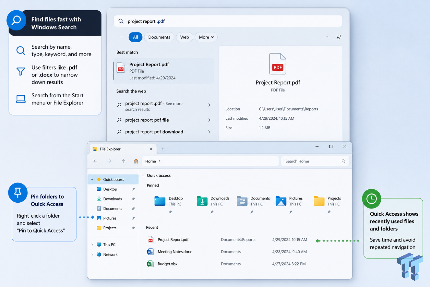The height and width of the screenshot is (287, 430).
Task: Go up one folder level in File Explorer
Action: pos(123,161)
